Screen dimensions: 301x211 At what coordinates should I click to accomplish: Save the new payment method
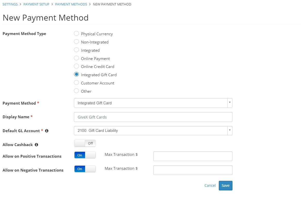[225, 185]
